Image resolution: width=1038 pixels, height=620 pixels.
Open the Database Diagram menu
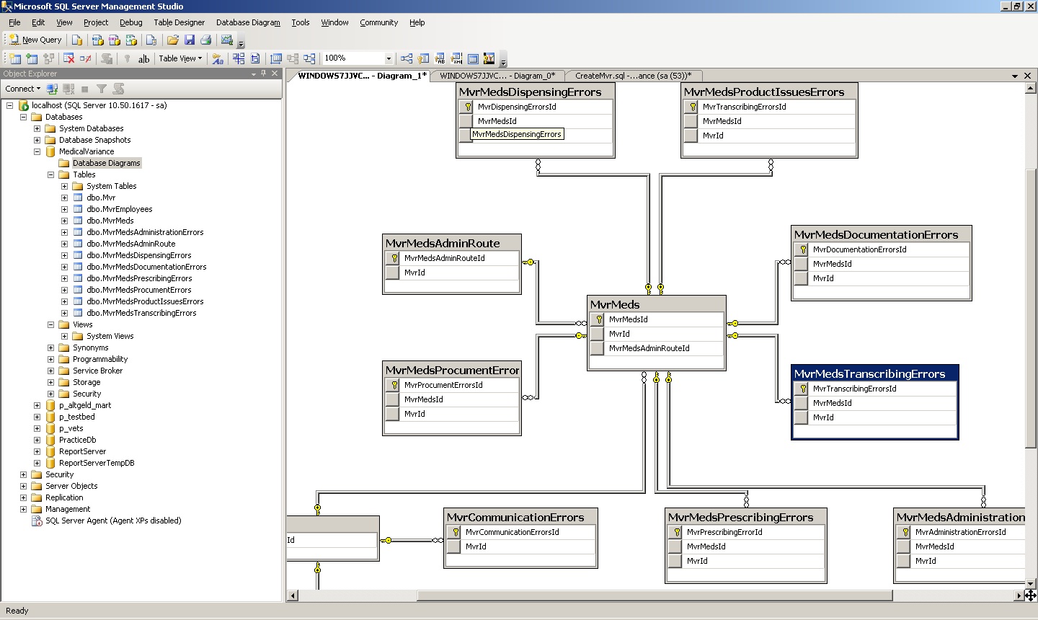tap(248, 22)
